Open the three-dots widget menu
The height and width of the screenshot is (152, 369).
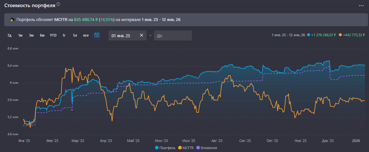tap(361, 5)
